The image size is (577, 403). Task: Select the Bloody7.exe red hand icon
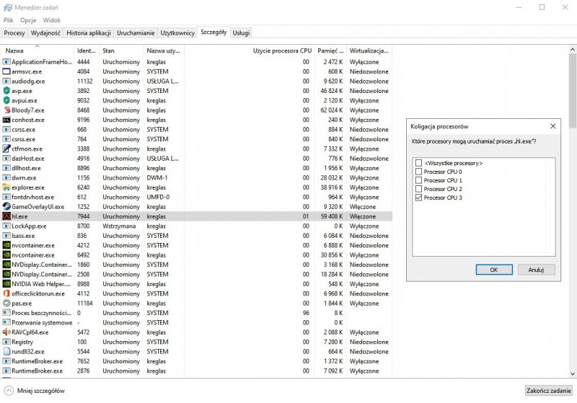click(6, 110)
